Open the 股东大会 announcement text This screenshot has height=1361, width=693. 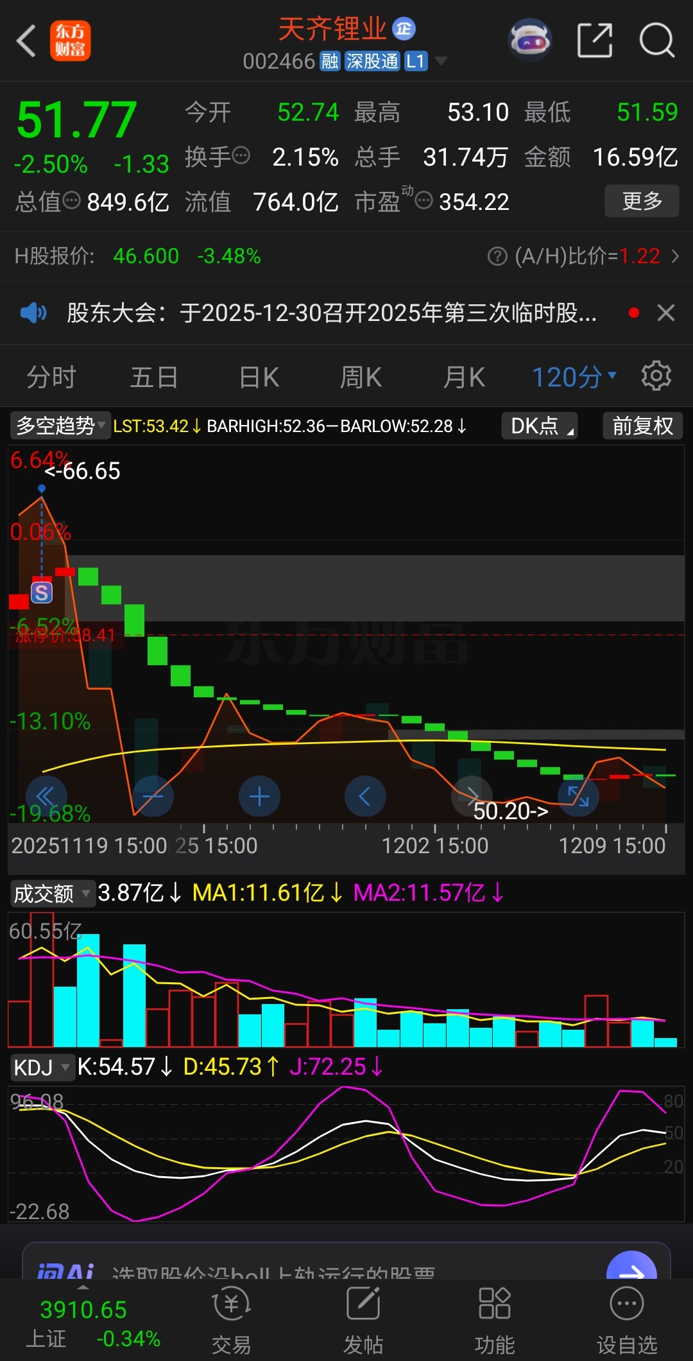[x=332, y=313]
